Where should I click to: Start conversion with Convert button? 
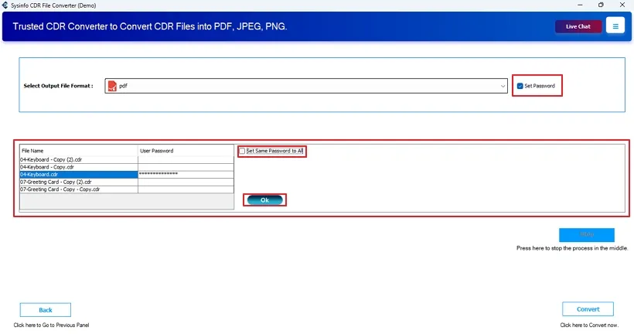[x=588, y=309]
